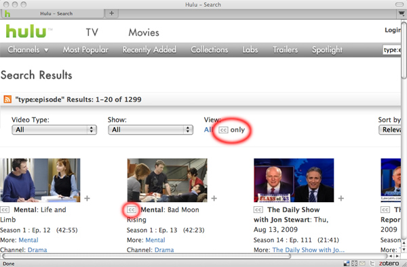Click Drama channel link under Life and Limb
The height and width of the screenshot is (267, 407).
point(37,250)
